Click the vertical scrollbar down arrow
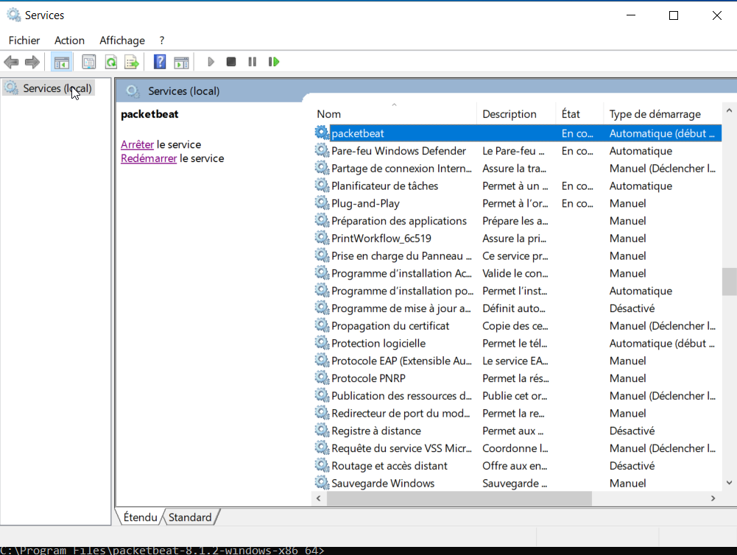Image resolution: width=737 pixels, height=555 pixels. point(729,483)
